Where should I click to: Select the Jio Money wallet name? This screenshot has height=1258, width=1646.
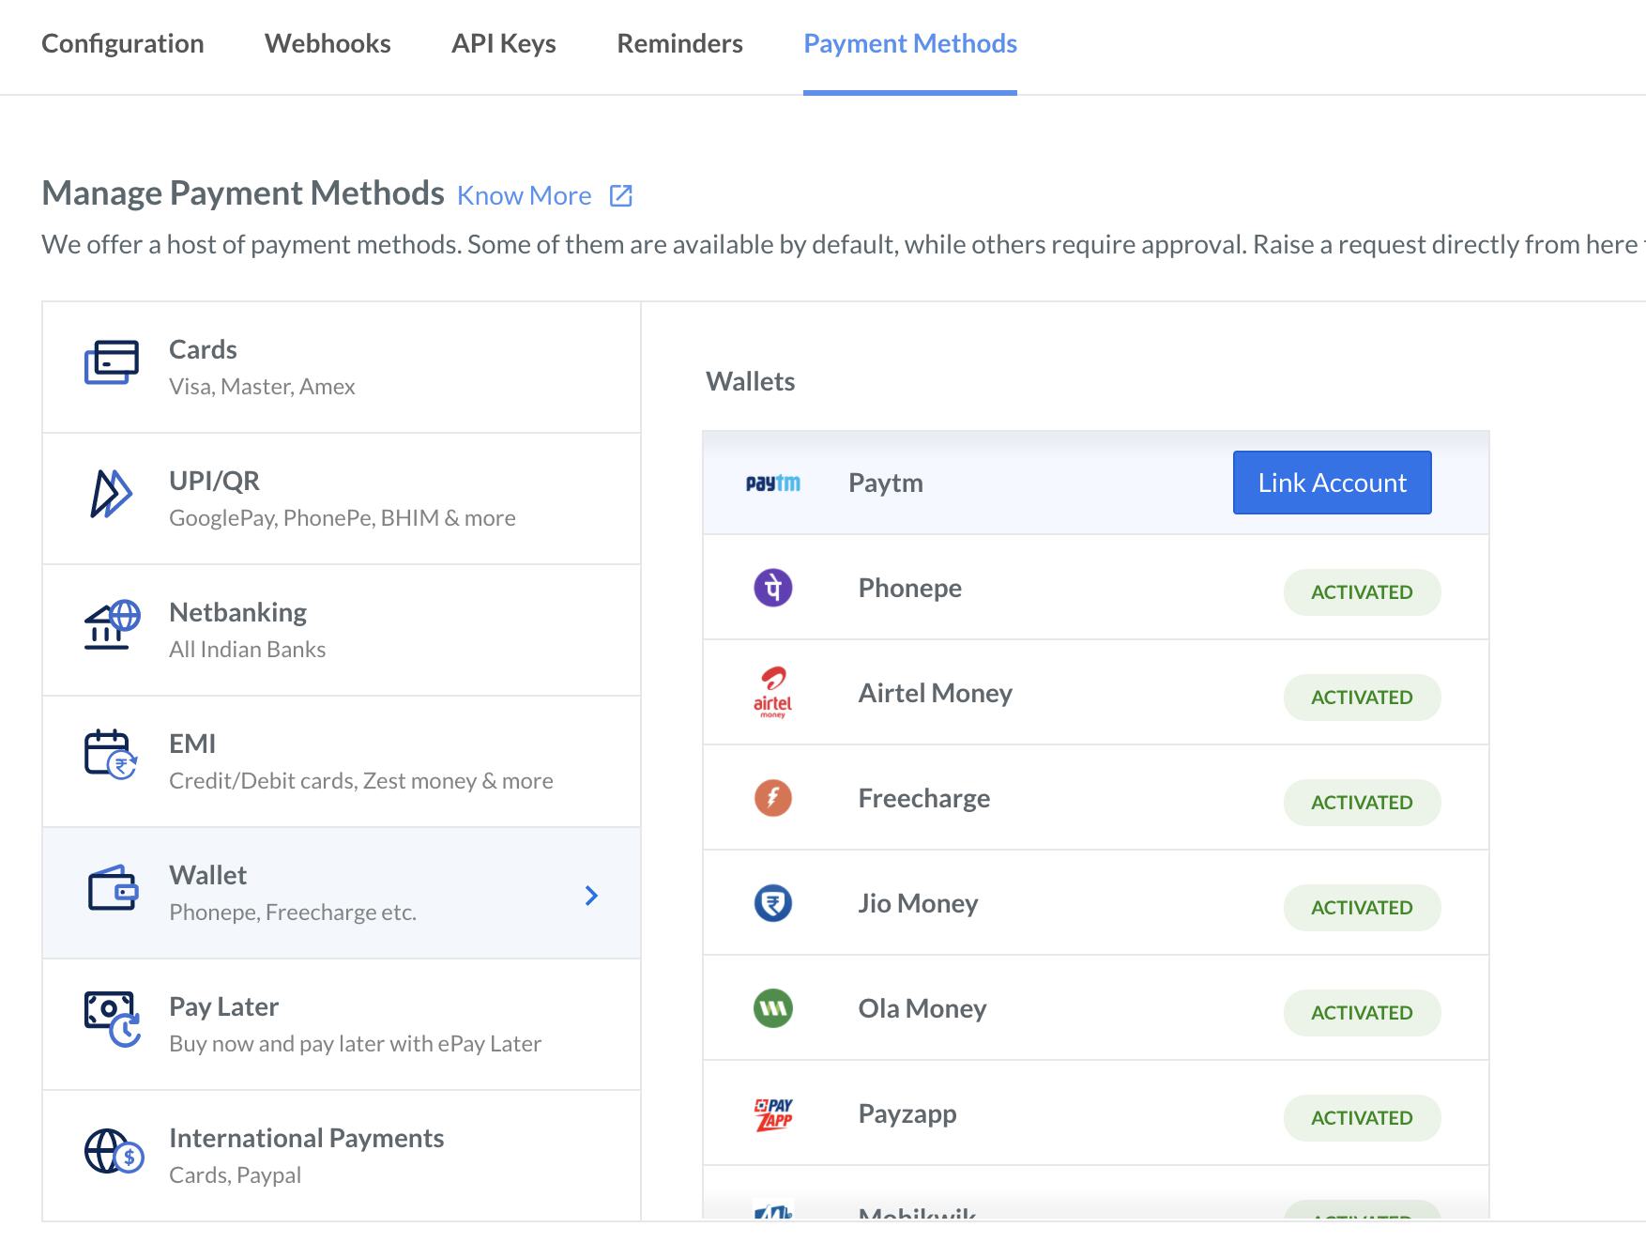918,903
